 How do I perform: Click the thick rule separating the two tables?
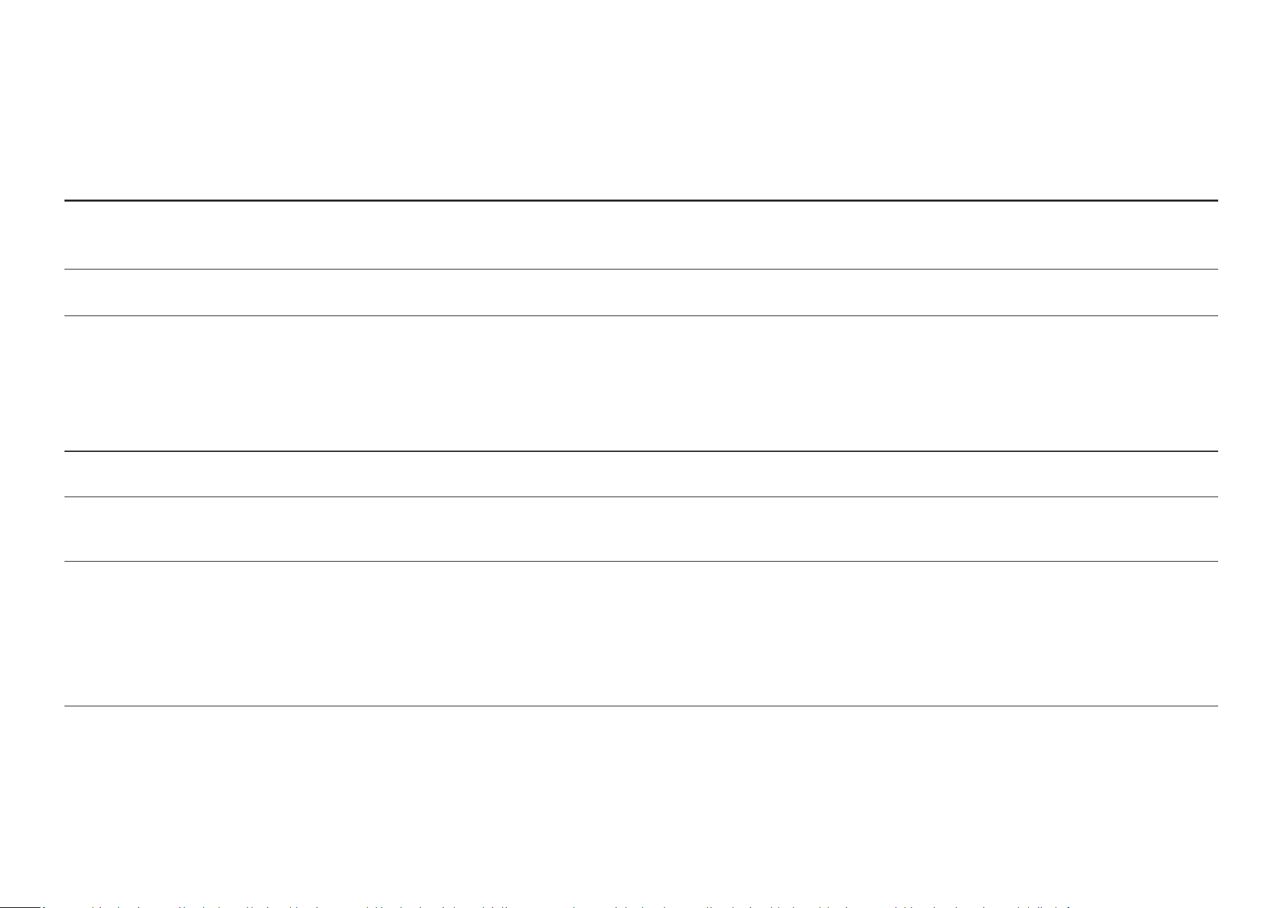(641, 451)
